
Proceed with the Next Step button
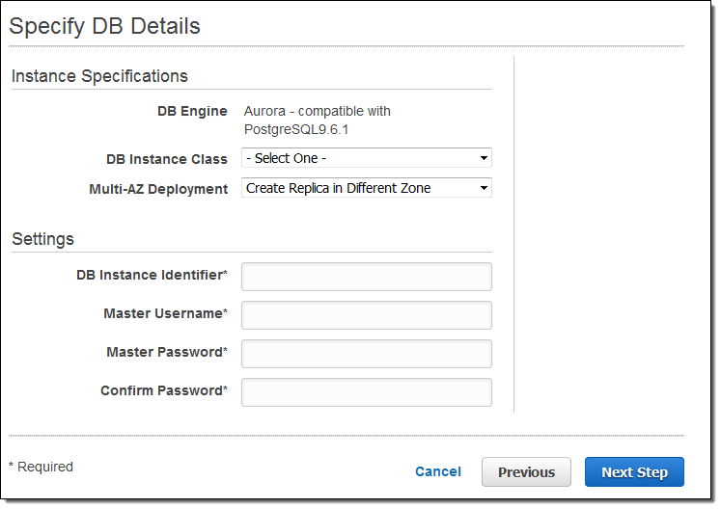[634, 472]
